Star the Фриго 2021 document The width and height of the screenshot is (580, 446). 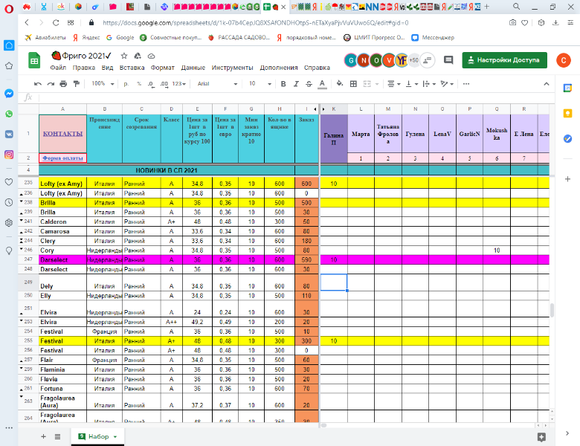pyautogui.click(x=124, y=56)
